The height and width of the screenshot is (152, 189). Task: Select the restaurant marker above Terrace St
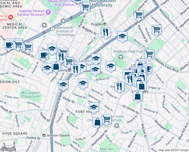[x=61, y=57]
